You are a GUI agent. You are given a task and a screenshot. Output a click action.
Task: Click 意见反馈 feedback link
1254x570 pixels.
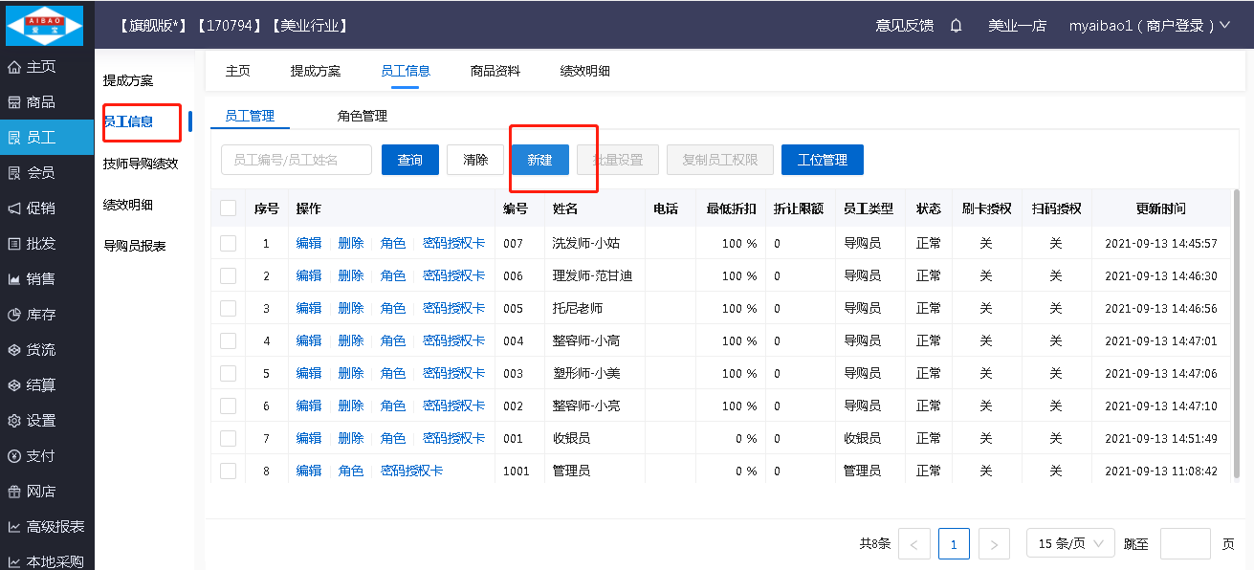tap(905, 26)
